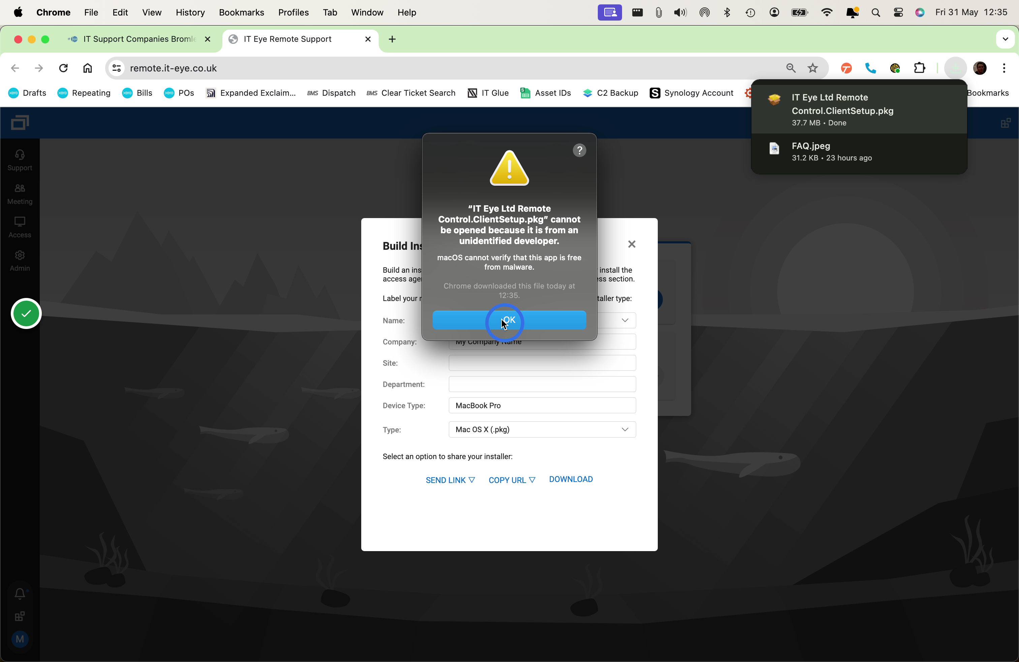The height and width of the screenshot is (662, 1019).
Task: Open the sound volume menu
Action: tap(680, 12)
